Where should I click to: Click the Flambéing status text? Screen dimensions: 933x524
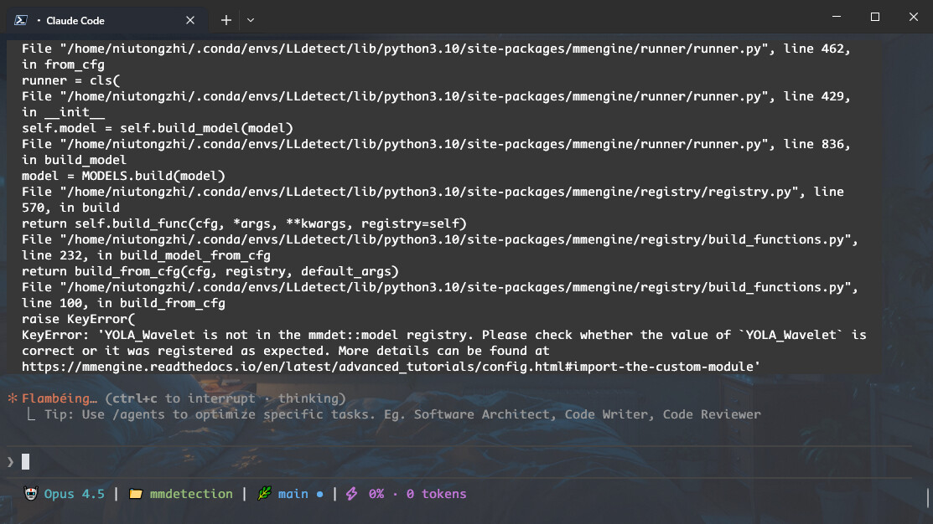point(60,398)
